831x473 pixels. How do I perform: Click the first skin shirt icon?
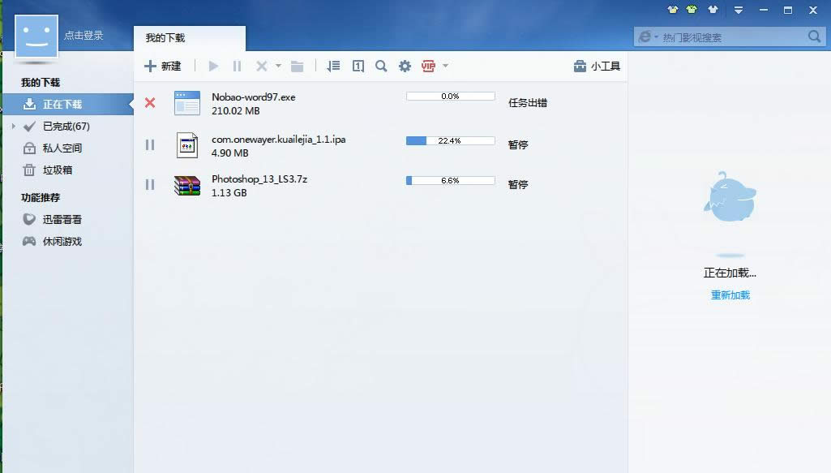tap(673, 10)
